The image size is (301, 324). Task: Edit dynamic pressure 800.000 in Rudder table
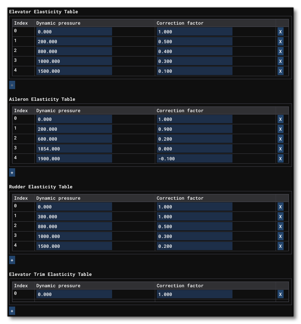click(74, 227)
